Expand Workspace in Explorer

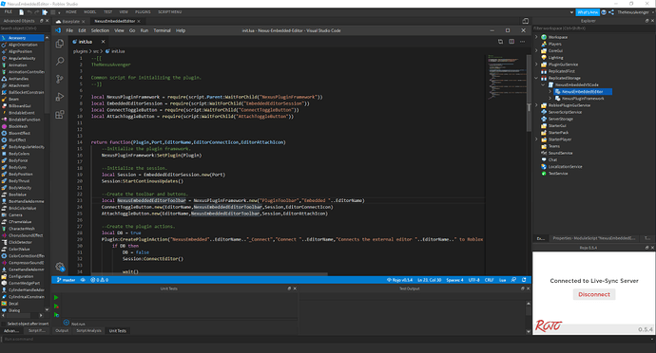[536, 37]
